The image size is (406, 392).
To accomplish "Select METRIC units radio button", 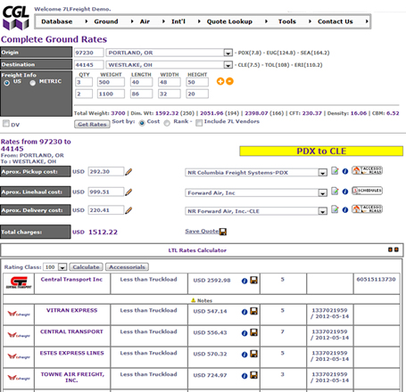I will click(x=33, y=83).
